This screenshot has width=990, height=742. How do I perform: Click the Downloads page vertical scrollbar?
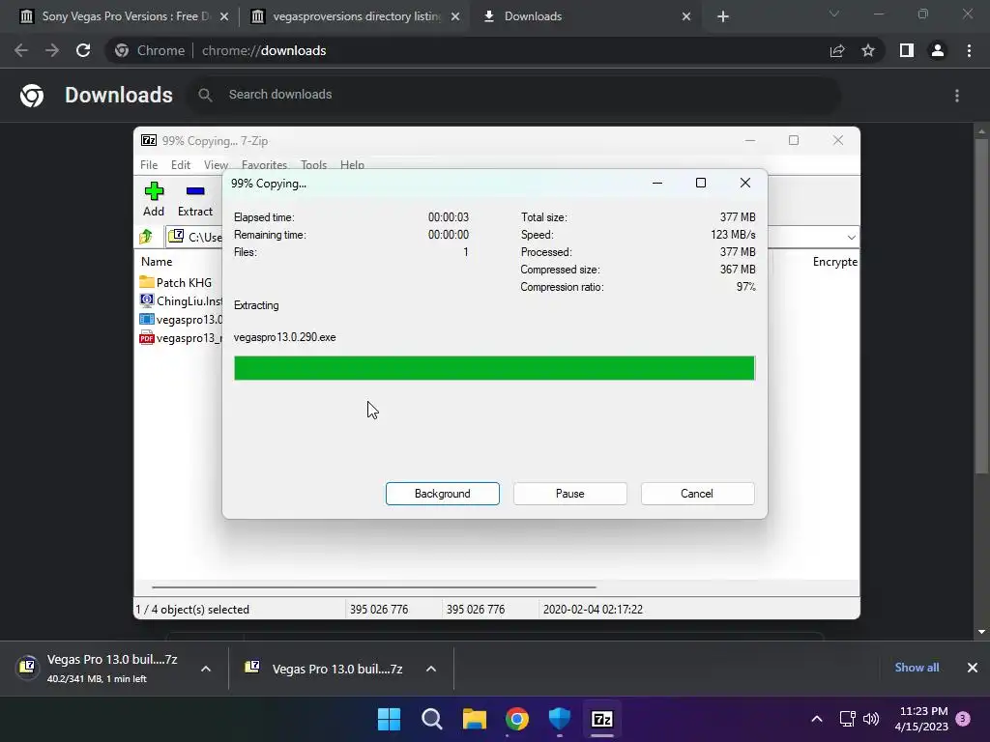pyautogui.click(x=981, y=306)
